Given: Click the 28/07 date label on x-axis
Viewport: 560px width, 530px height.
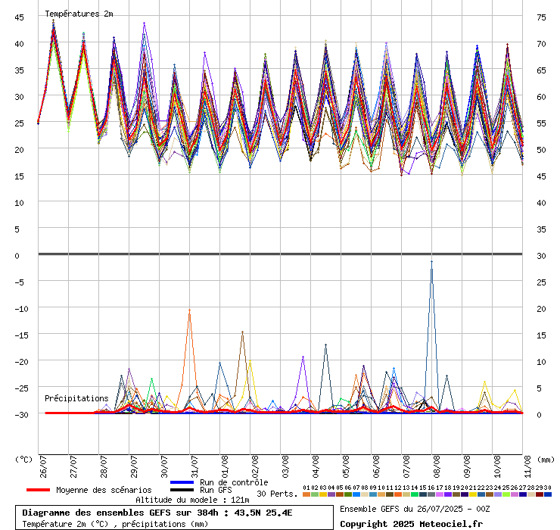Looking at the screenshot, I should pos(104,466).
